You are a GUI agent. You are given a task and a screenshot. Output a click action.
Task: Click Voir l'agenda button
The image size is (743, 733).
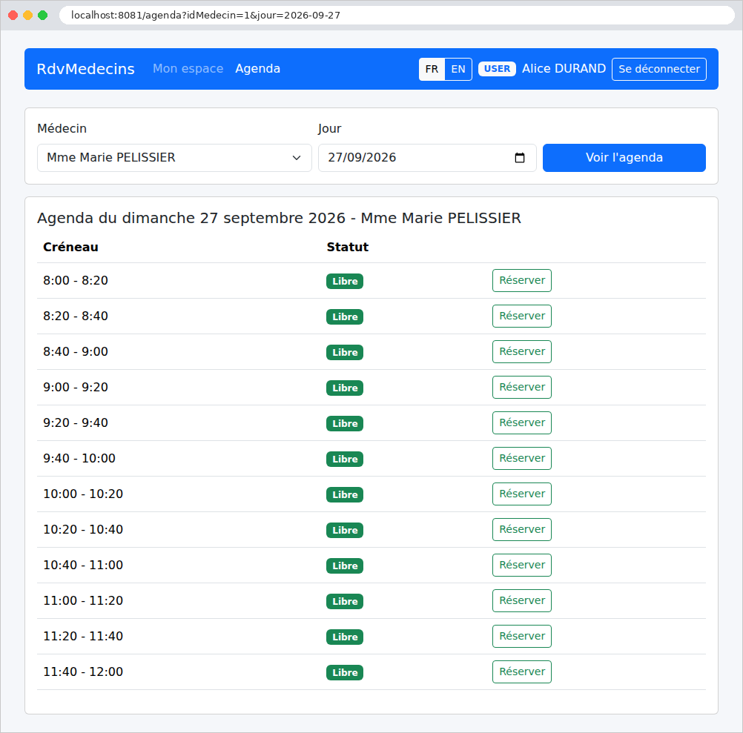pos(624,158)
